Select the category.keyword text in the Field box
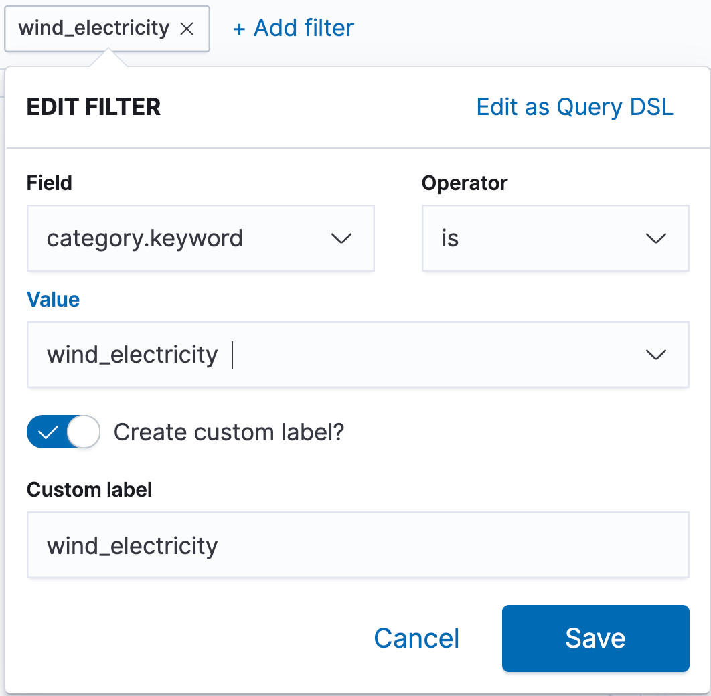Viewport: 711px width, 696px height. 145,238
